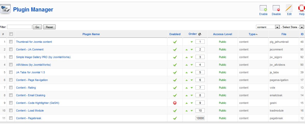Click order field for Thumbnail for Joomla content

click(x=200, y=42)
